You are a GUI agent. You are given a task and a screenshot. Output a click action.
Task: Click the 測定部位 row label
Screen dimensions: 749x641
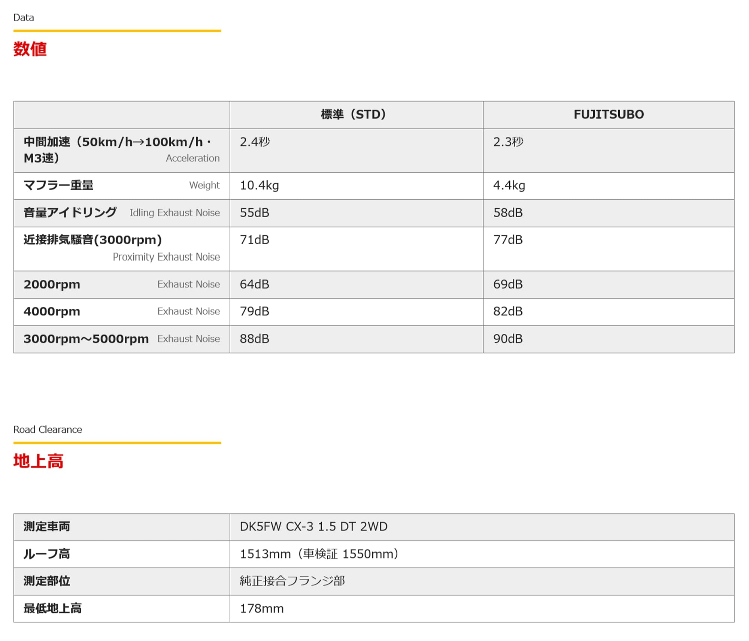pyautogui.click(x=47, y=581)
